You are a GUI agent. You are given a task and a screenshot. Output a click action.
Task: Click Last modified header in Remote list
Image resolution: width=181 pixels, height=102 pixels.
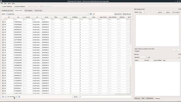(158, 60)
